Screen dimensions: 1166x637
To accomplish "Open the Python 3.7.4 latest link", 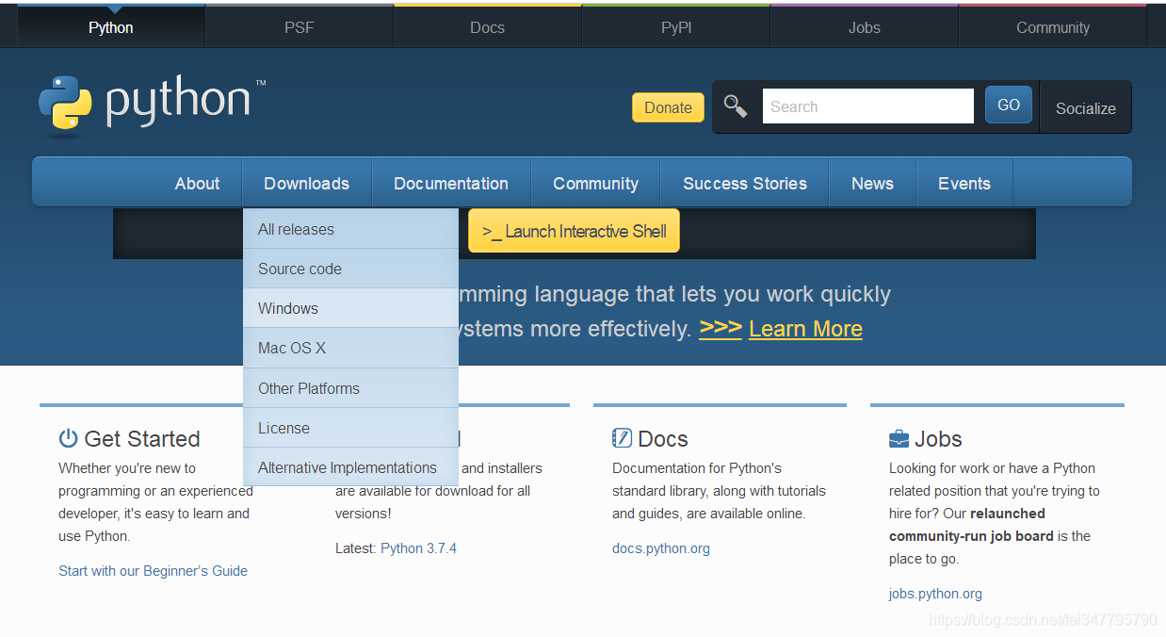I will pyautogui.click(x=418, y=548).
